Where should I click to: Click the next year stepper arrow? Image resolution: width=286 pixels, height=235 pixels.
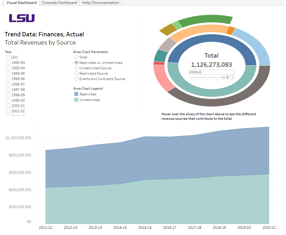232,77
